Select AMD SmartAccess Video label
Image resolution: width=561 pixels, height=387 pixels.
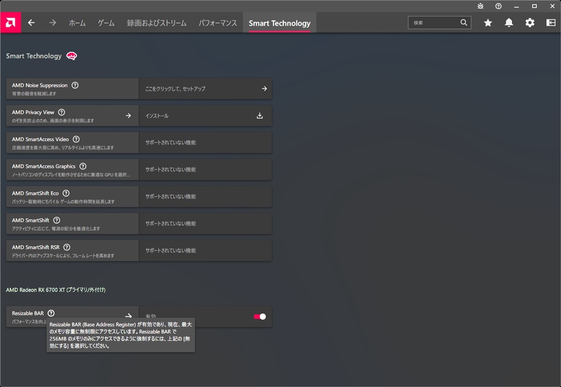[x=41, y=139]
